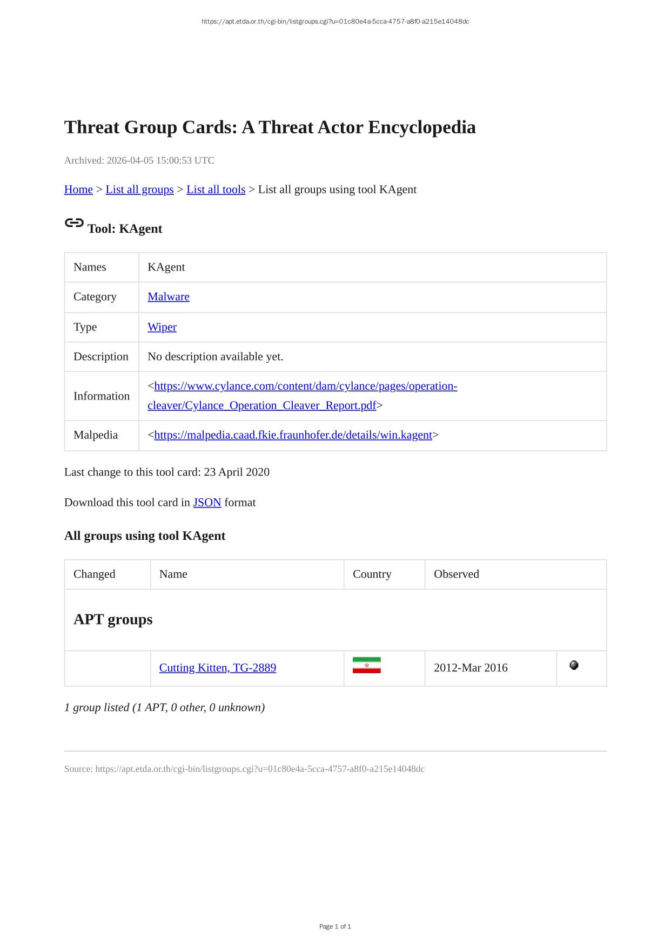Download the tool card JSON
Image resolution: width=671 pixels, height=948 pixels.
tap(207, 503)
